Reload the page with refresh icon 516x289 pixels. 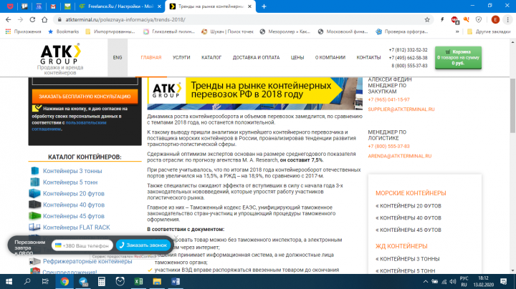coord(32,20)
